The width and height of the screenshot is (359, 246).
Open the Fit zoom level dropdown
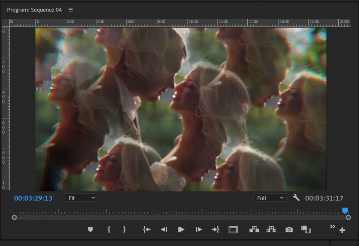81,198
